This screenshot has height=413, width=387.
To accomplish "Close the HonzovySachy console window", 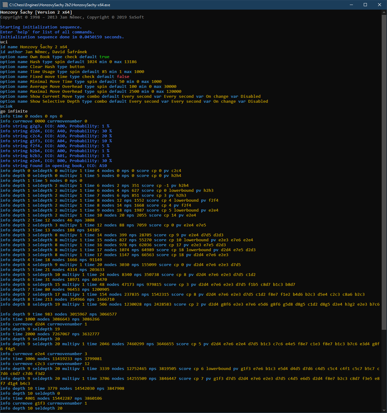I will coord(380,5).
